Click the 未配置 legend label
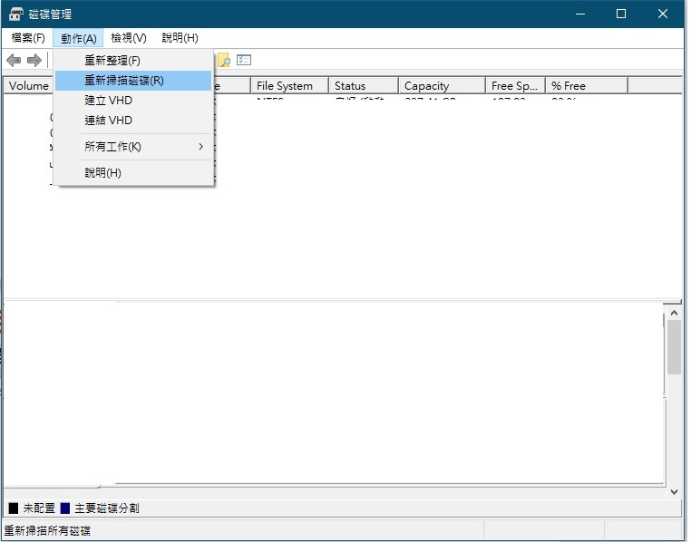Viewport: 691px width, 542px height. click(39, 508)
